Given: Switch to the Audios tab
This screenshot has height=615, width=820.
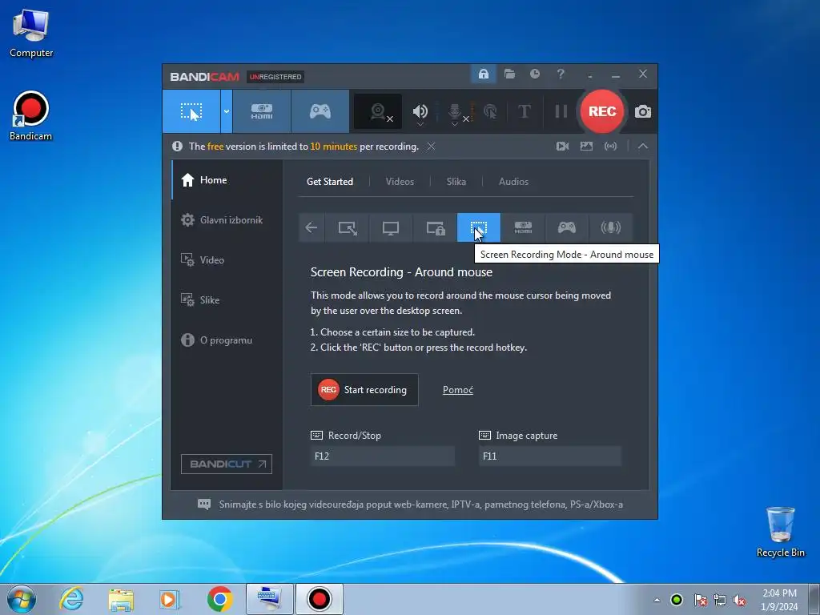Looking at the screenshot, I should click(x=513, y=182).
